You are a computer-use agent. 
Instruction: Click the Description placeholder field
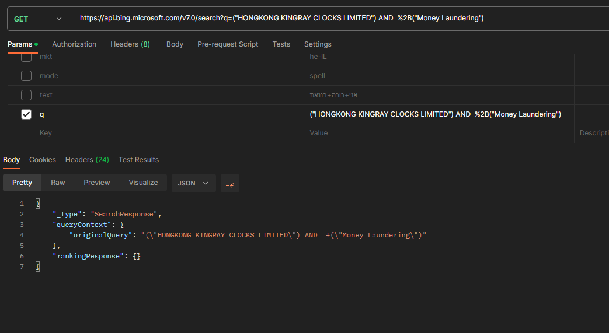coord(592,133)
